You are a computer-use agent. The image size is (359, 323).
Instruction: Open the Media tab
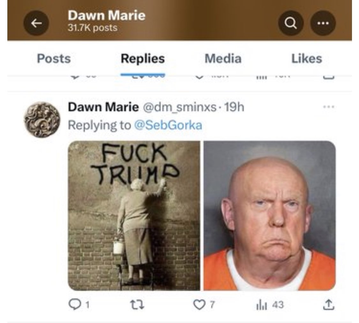pyautogui.click(x=223, y=59)
